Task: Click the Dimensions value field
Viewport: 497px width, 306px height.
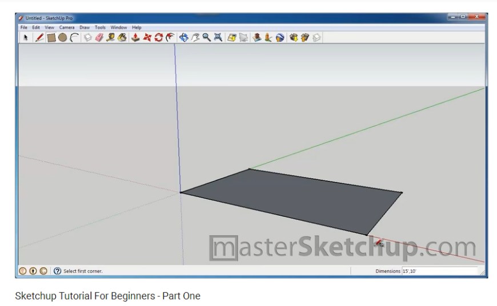Action: 439,271
